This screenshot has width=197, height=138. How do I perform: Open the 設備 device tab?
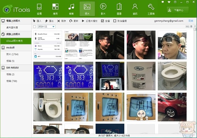click(x=39, y=9)
